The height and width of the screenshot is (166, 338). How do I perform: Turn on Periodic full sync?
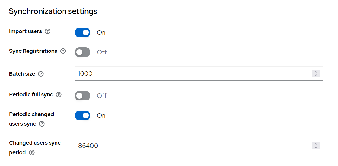pyautogui.click(x=83, y=96)
